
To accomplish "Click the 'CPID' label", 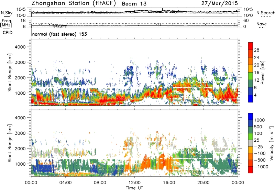I will point(8,33).
